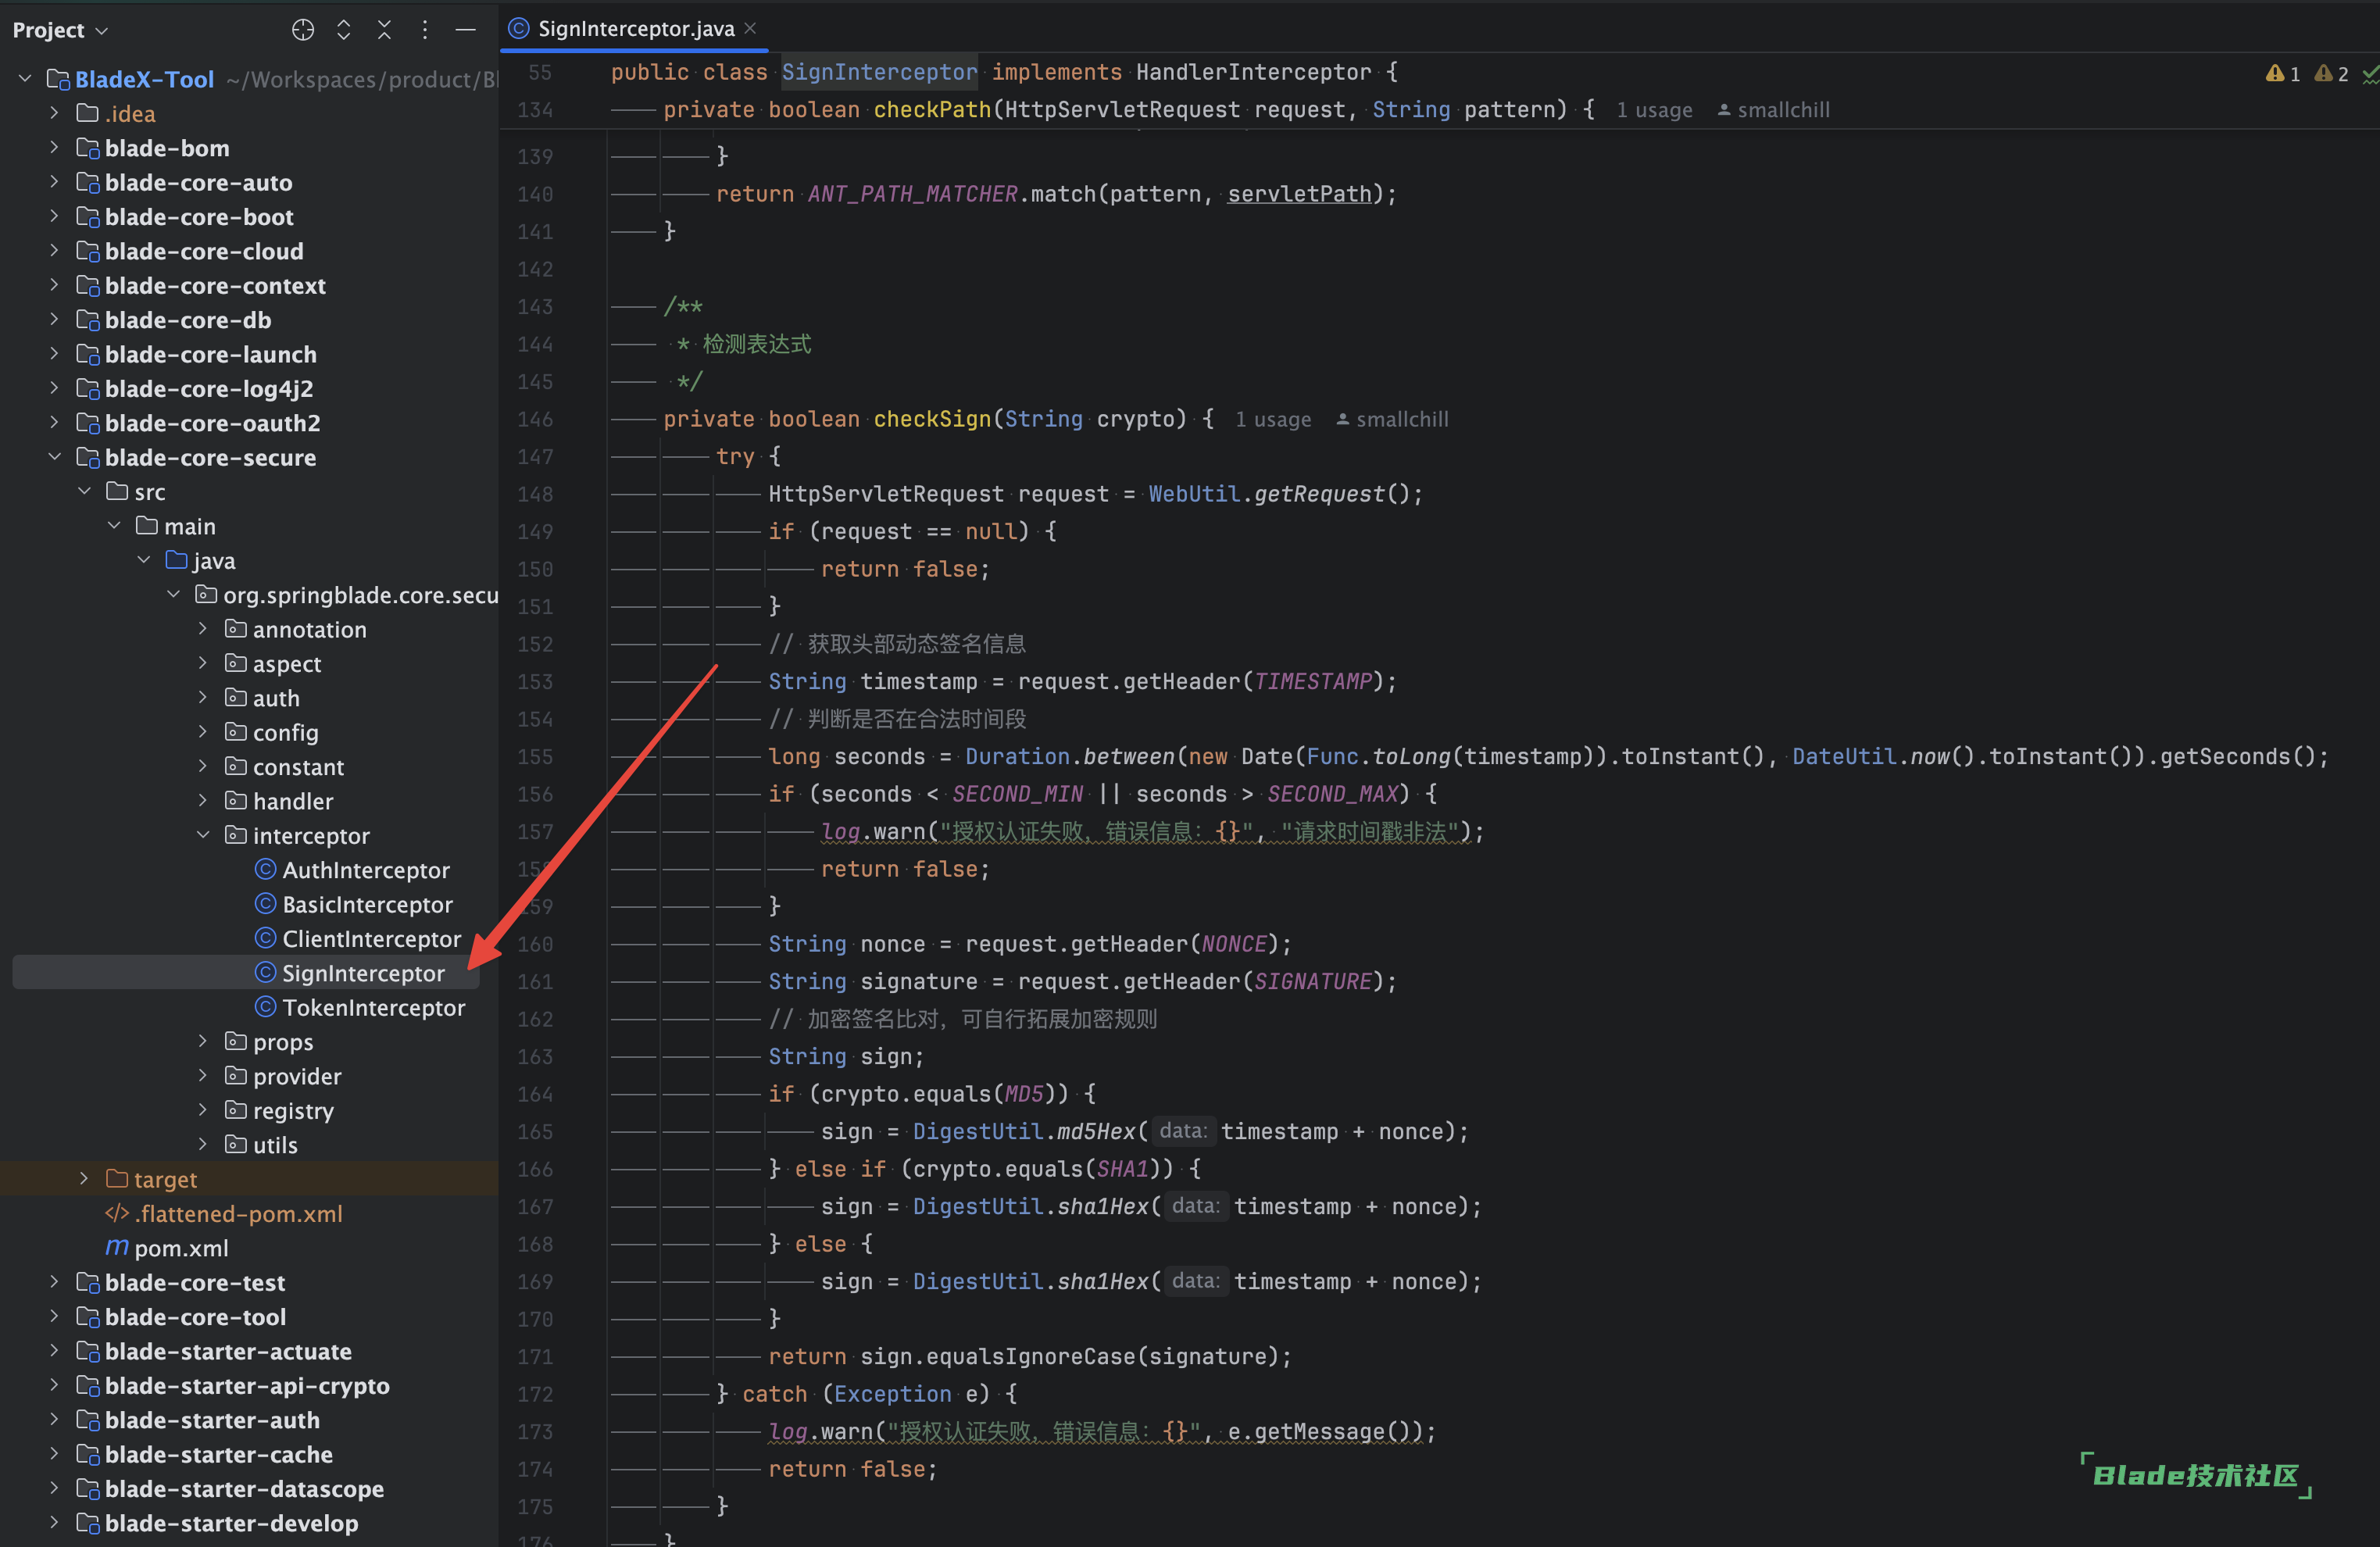This screenshot has width=2380, height=1547.
Task: Select the blade-core-oauth2 module
Action: (213, 423)
